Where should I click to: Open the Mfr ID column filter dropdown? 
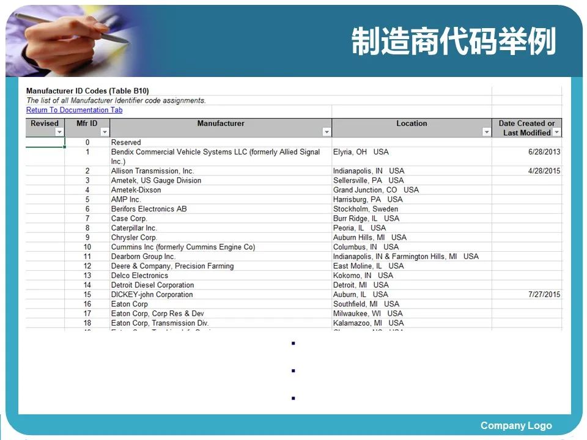pyautogui.click(x=105, y=132)
